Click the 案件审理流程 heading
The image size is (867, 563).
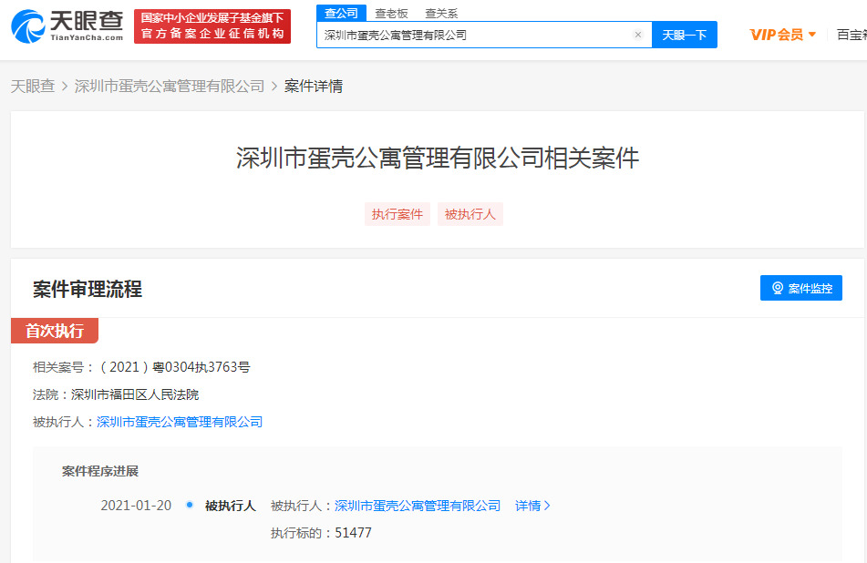tap(88, 289)
